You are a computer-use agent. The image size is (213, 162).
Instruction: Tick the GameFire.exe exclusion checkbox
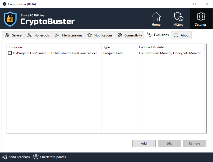point(10,53)
